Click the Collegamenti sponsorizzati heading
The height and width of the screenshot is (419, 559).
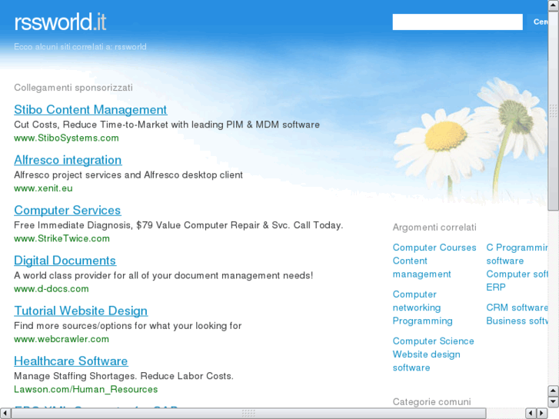point(74,88)
